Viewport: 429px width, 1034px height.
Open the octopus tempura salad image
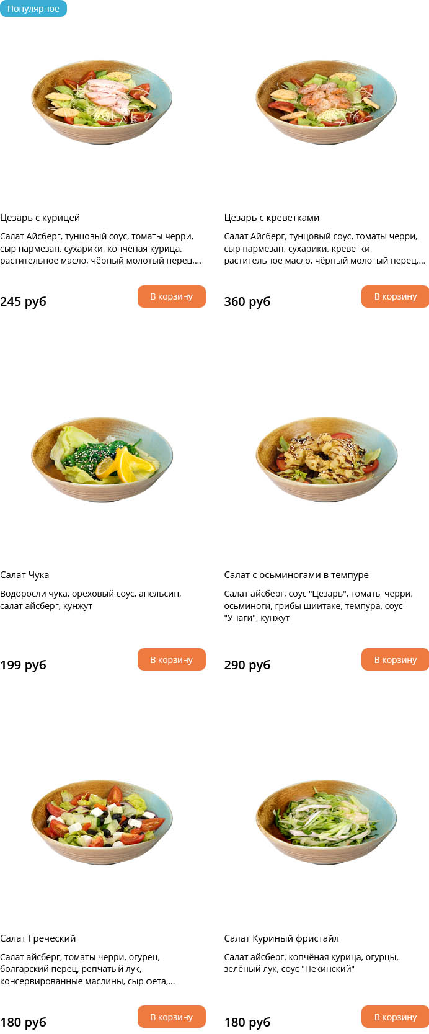[326, 459]
